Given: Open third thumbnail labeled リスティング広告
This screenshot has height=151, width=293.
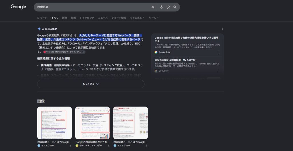Looking at the screenshot, I should pos(130,123).
